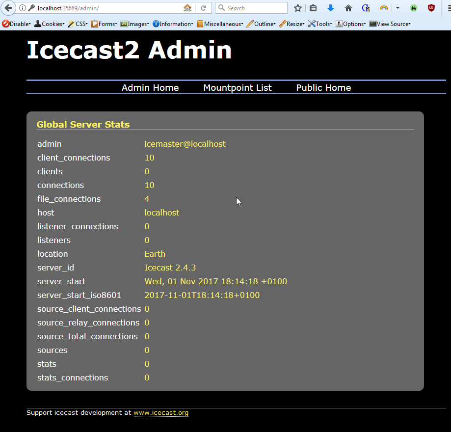Open the Tools toolbar menu
The image size is (451, 432).
coord(320,24)
